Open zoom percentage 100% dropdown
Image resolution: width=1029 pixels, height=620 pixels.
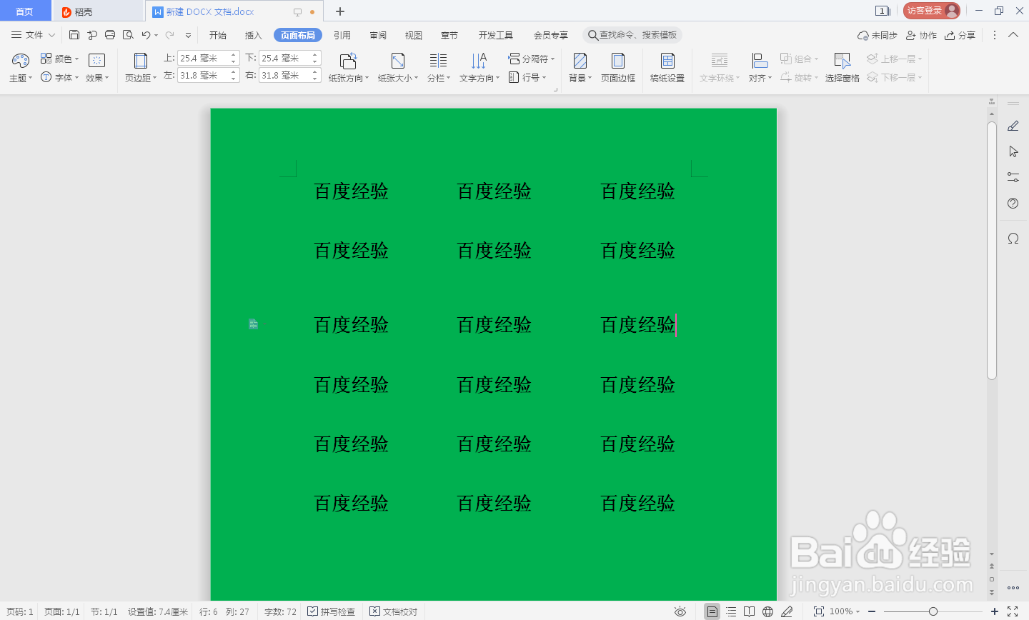845,611
